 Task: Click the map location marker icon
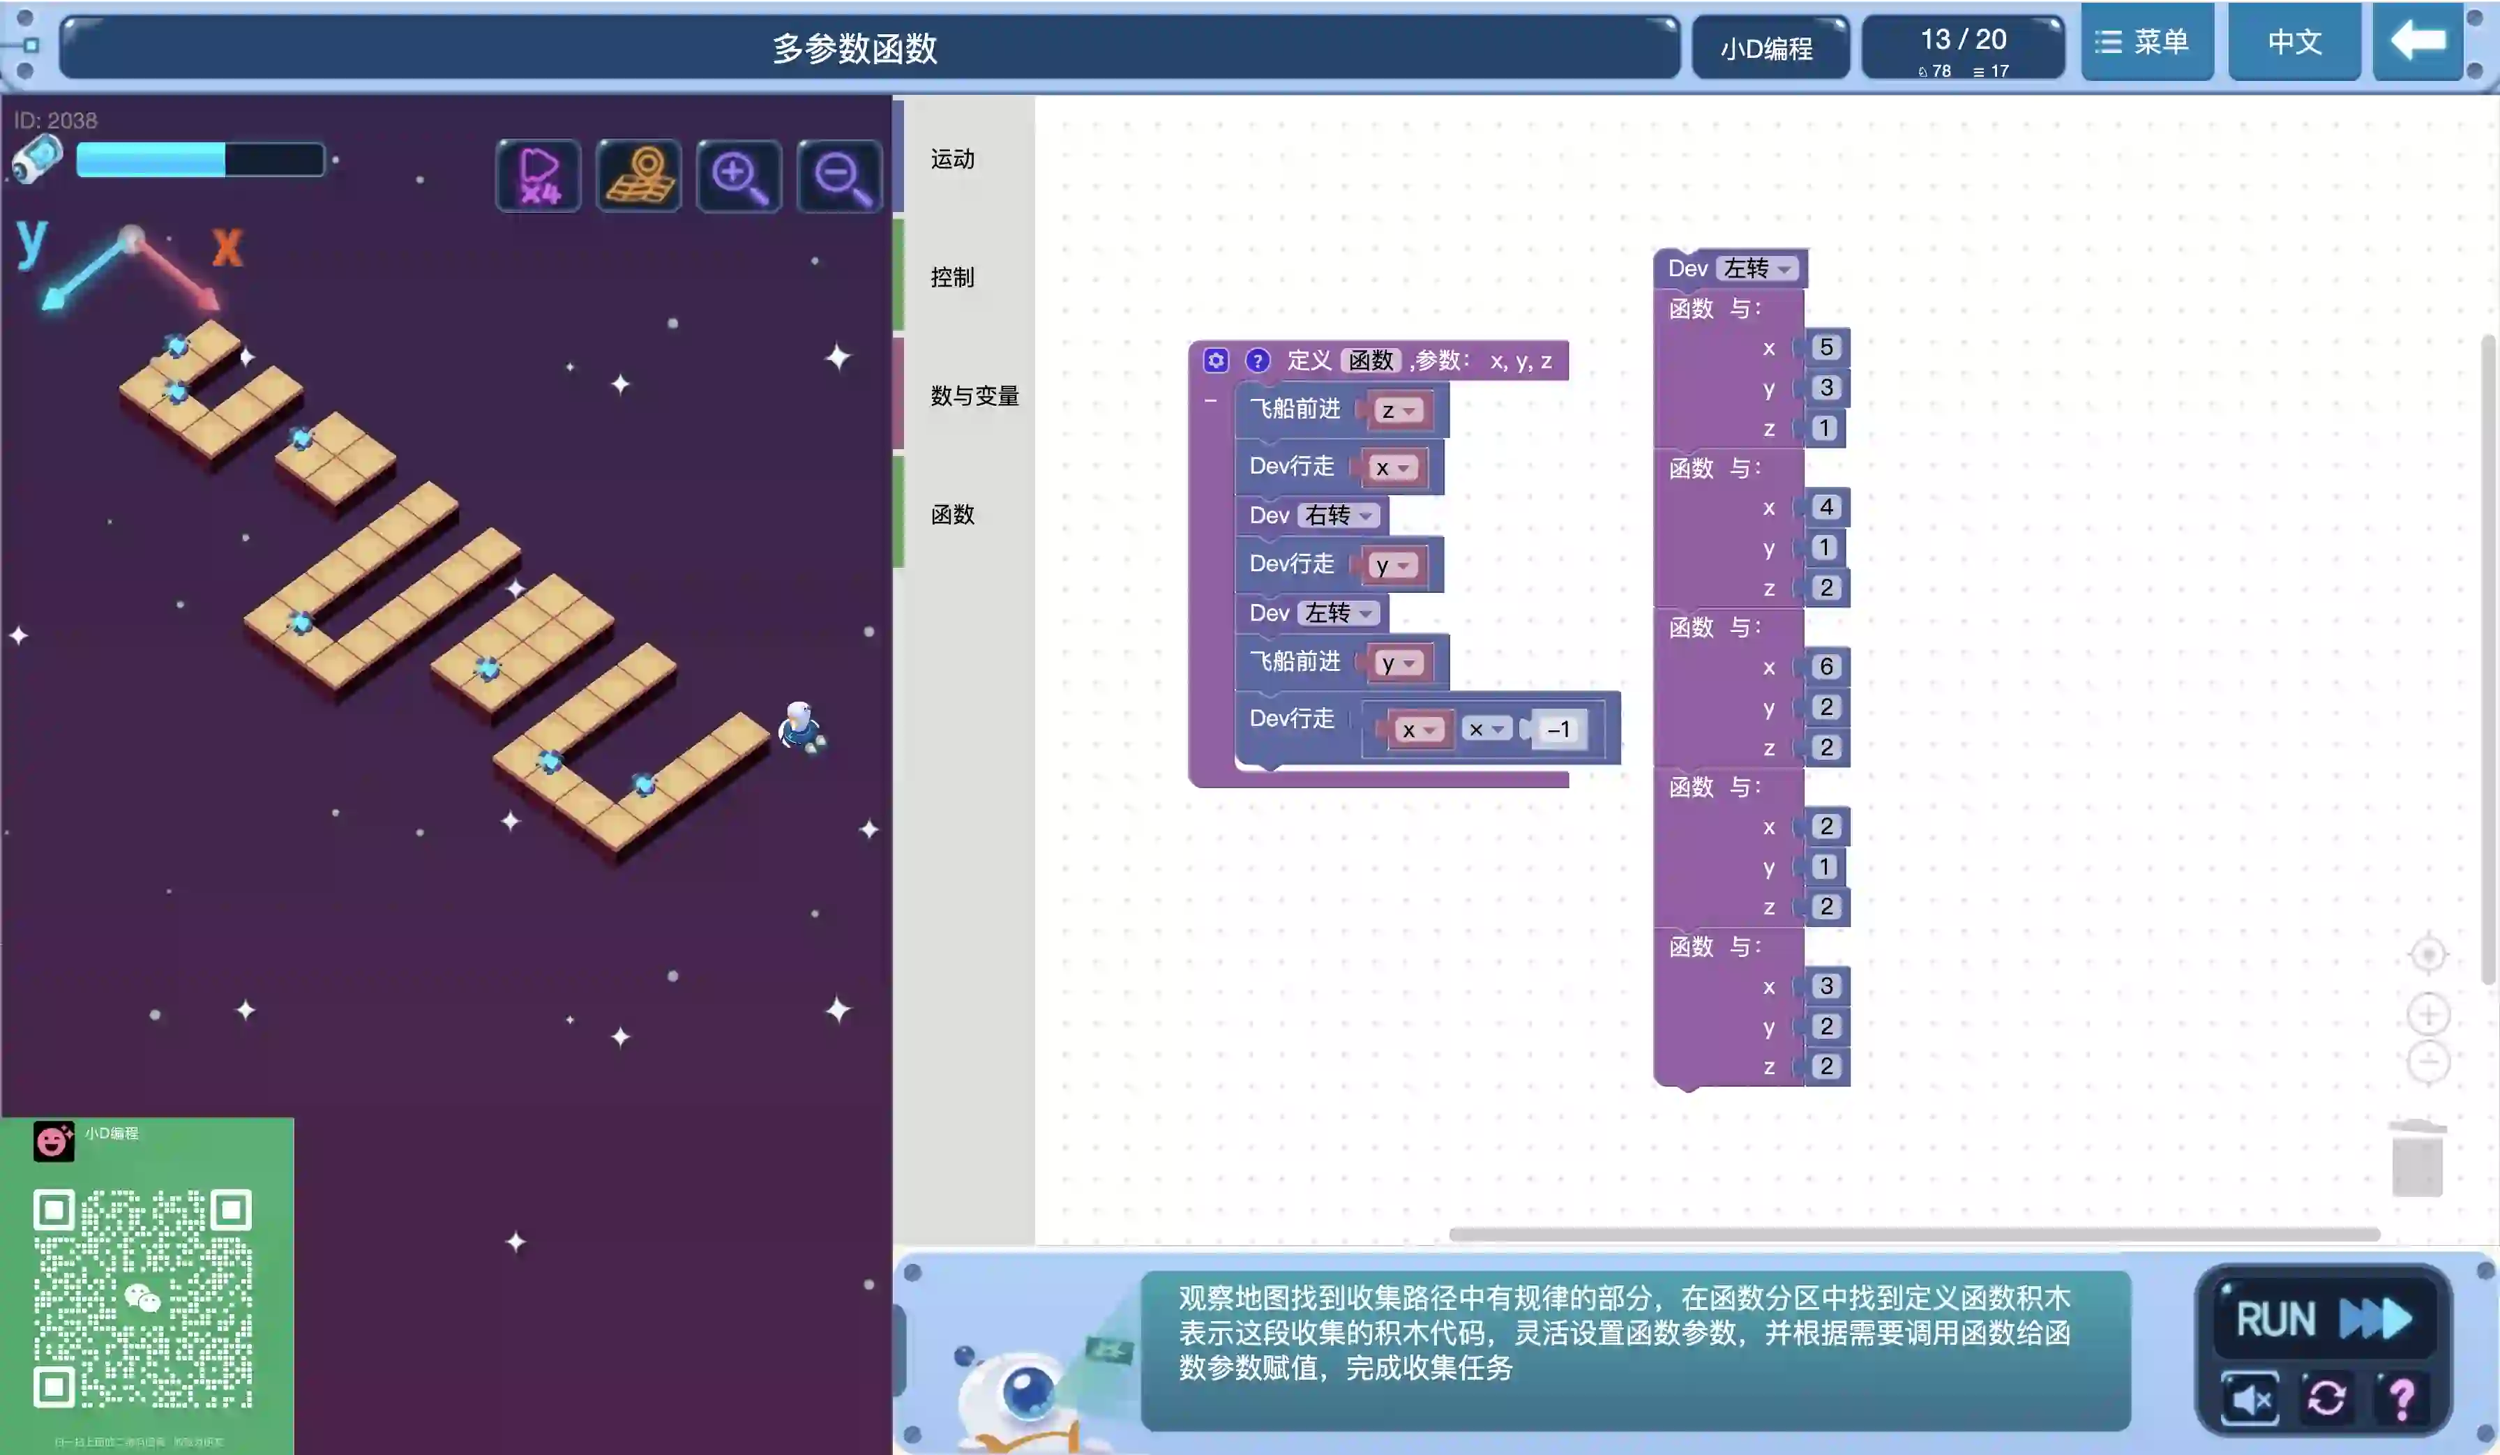(x=639, y=176)
